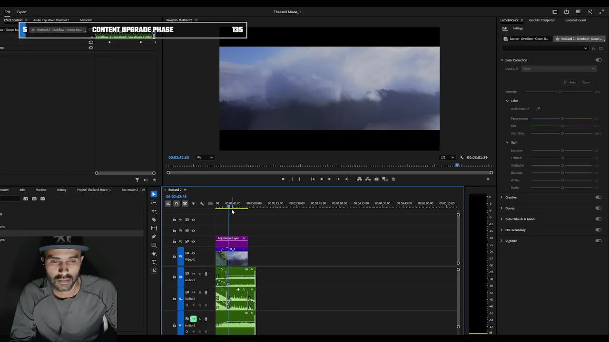Select the Ripple Edit tool
Screen dimensions: 609x342
[154, 211]
